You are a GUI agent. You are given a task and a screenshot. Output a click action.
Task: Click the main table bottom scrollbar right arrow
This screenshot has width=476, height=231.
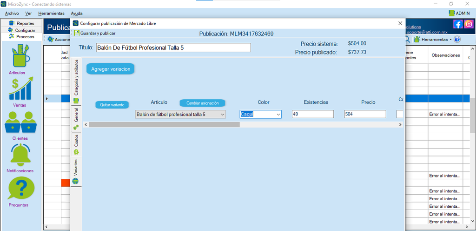(x=468, y=227)
